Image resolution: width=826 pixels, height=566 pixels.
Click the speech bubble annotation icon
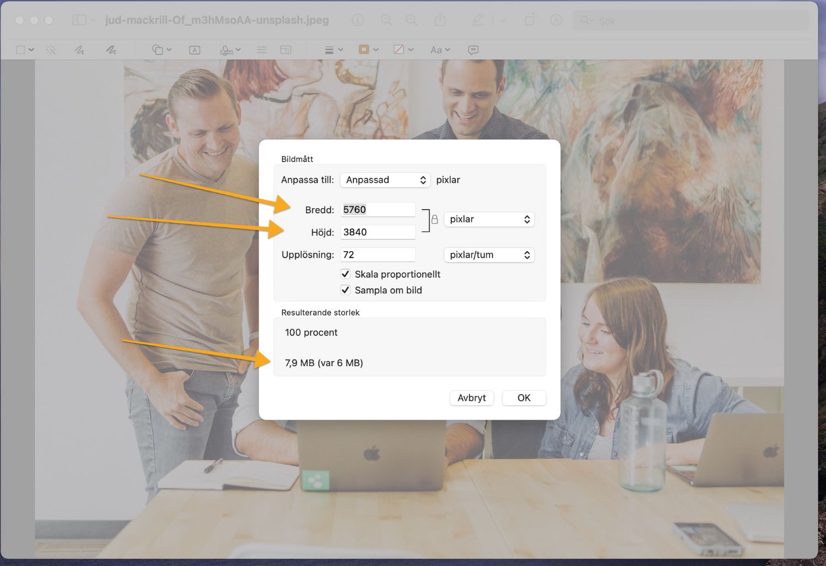point(473,50)
